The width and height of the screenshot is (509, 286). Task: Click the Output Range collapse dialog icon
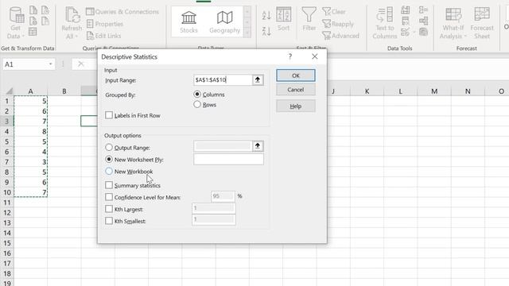(258, 146)
